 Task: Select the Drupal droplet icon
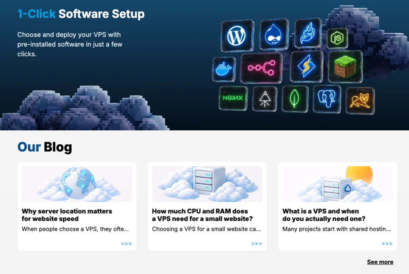(274, 34)
